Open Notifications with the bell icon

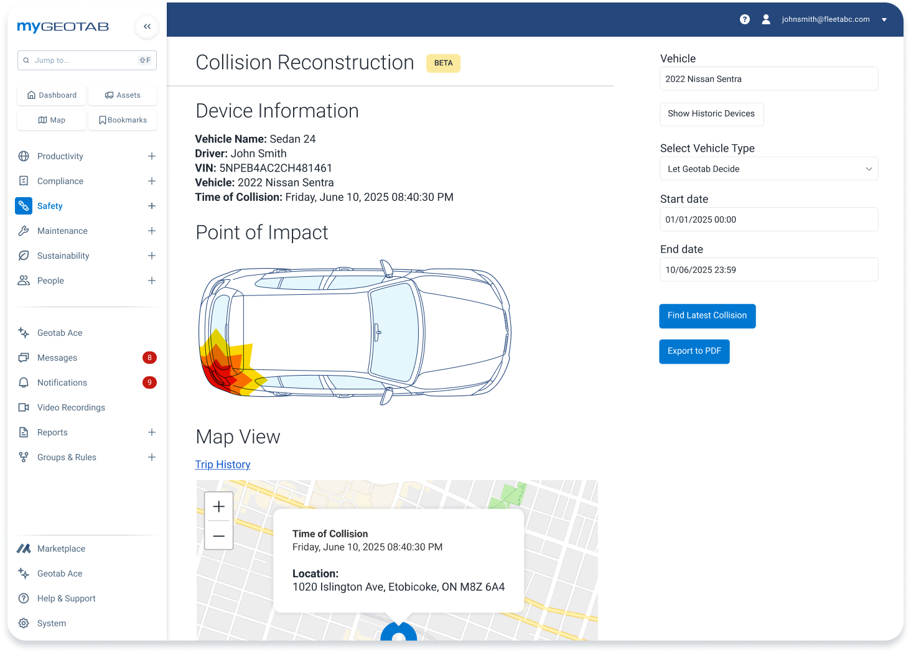click(x=24, y=382)
